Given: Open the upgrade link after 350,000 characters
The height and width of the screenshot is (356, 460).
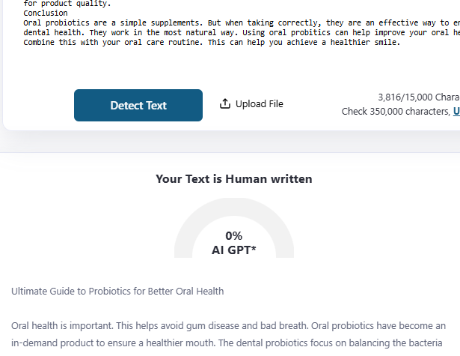Looking at the screenshot, I should coord(456,112).
